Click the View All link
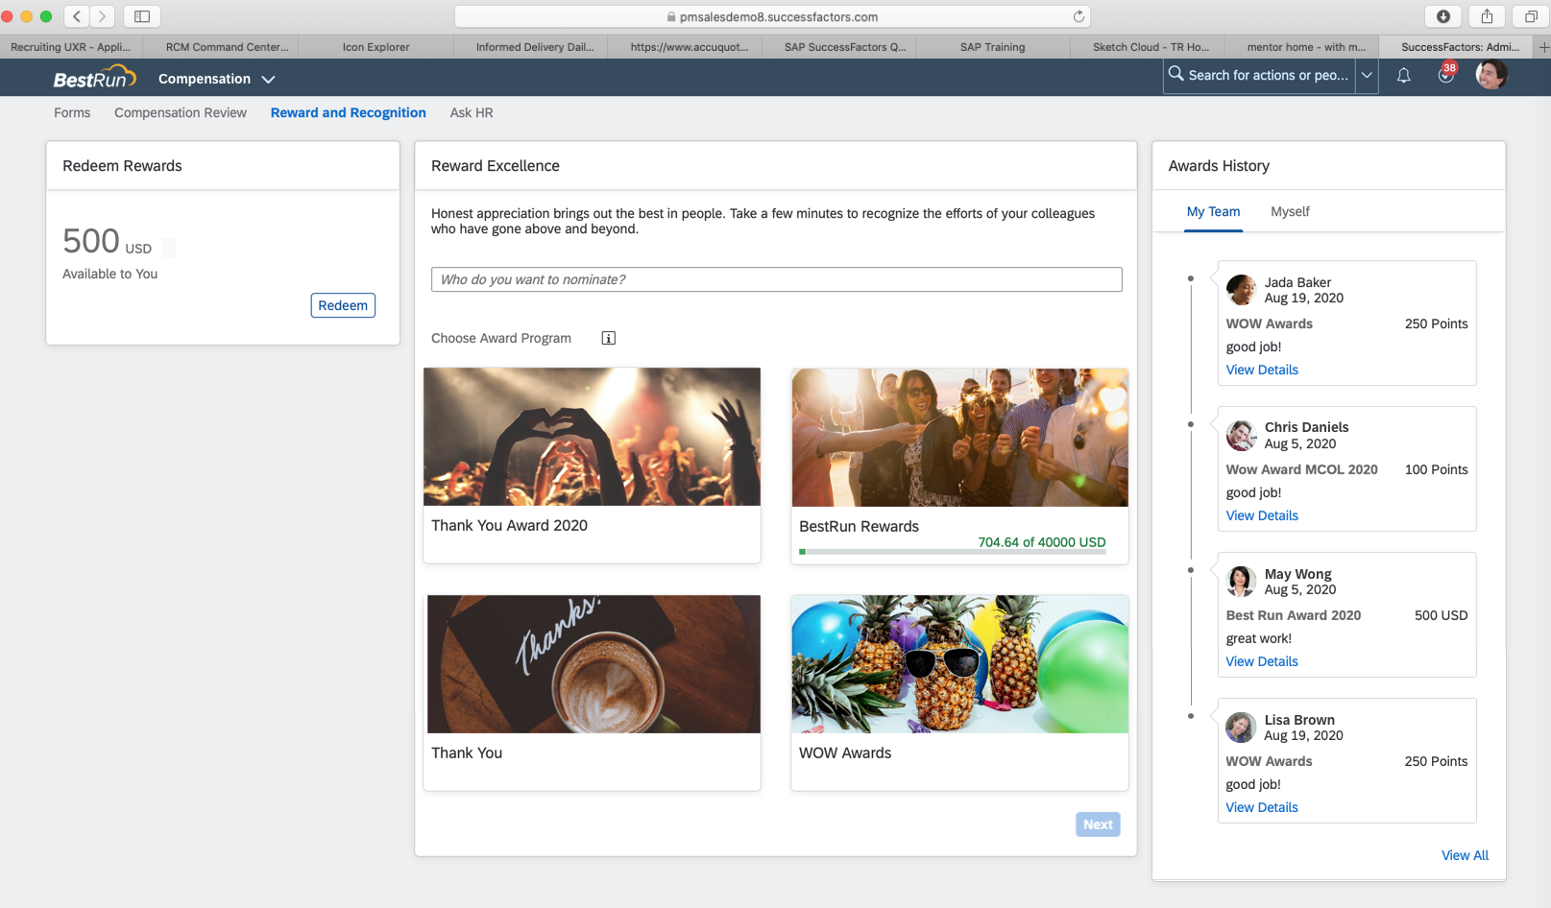 point(1465,855)
